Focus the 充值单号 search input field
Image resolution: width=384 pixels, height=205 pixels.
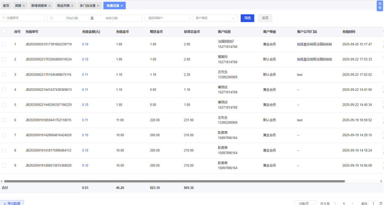(x=24, y=18)
